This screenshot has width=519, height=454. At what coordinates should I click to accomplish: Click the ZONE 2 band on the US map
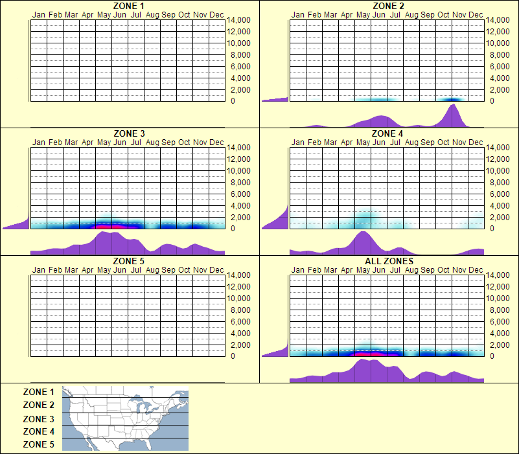click(x=123, y=405)
